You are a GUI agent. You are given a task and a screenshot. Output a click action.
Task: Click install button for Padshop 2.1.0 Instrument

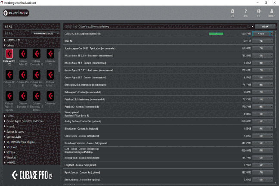pos(261,99)
